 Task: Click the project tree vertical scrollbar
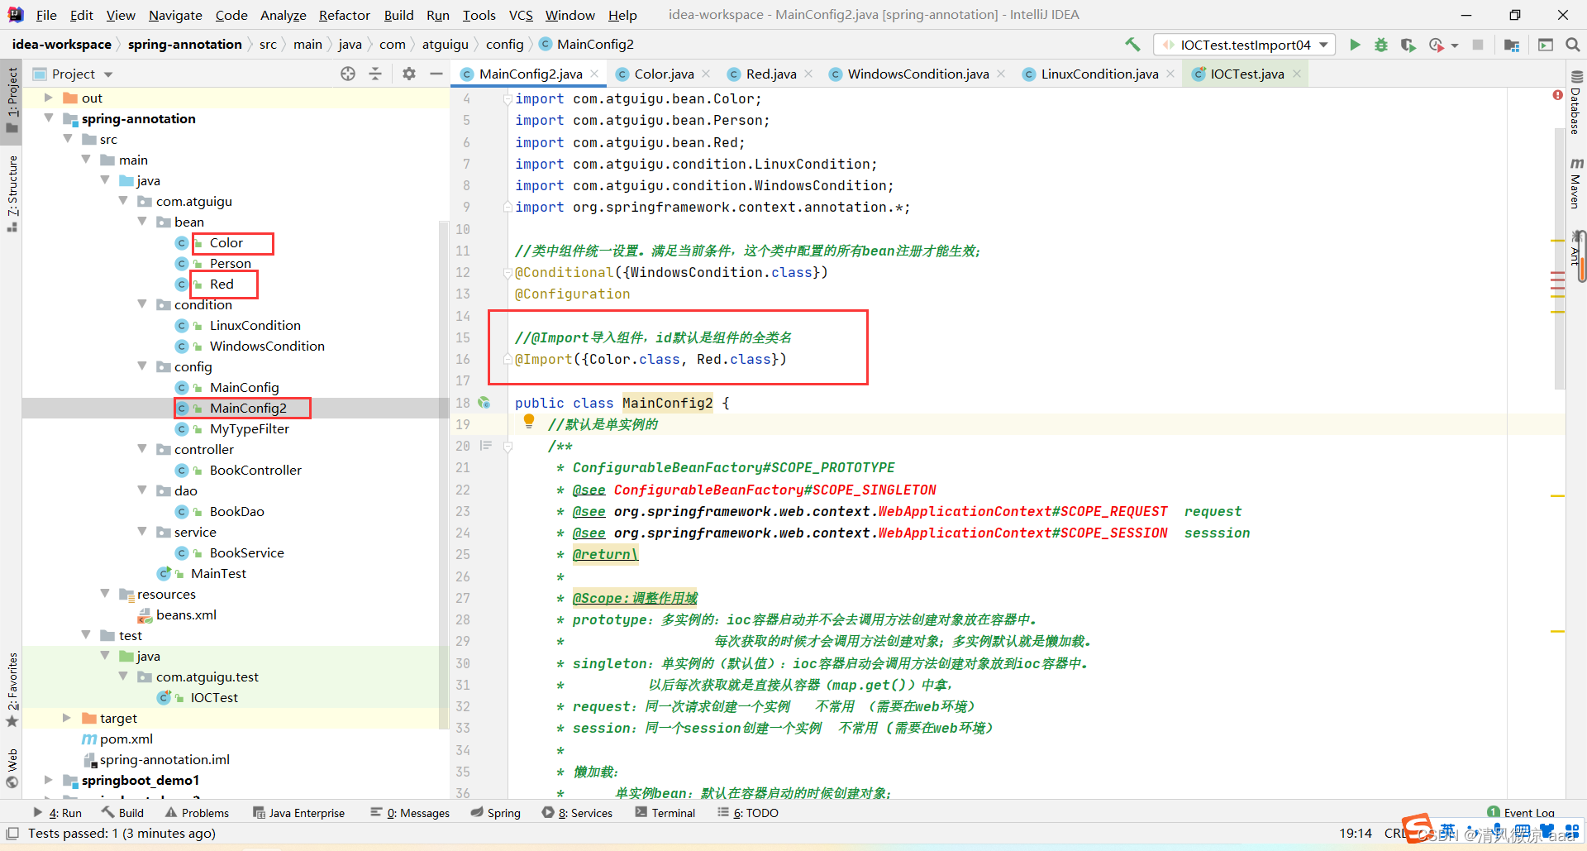pos(442,476)
